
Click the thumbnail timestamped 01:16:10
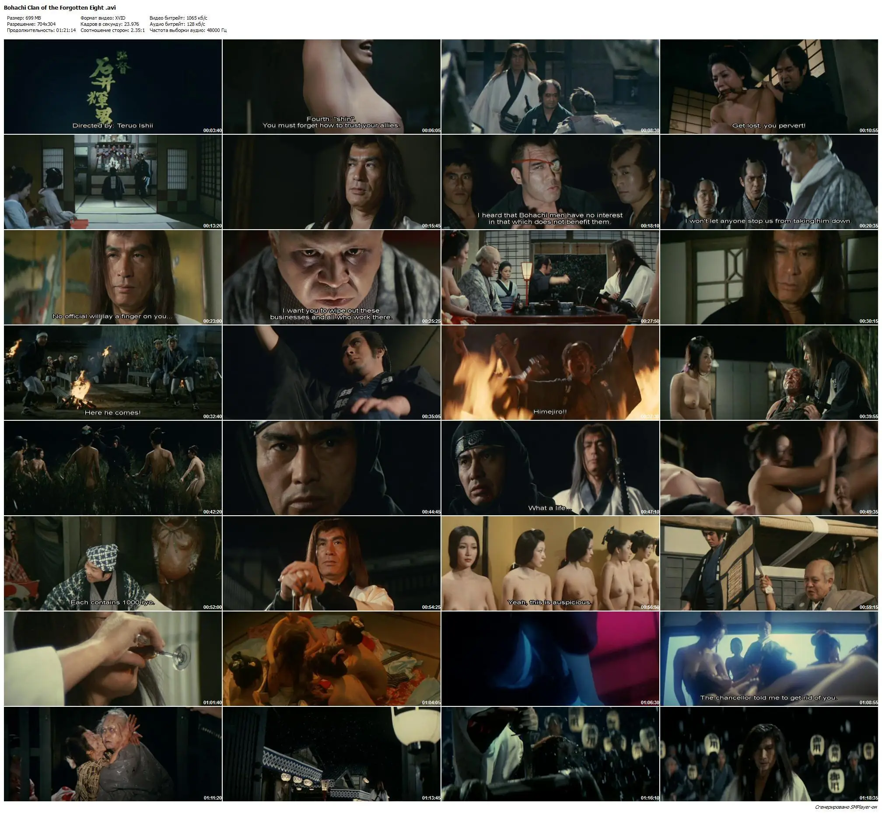point(550,754)
